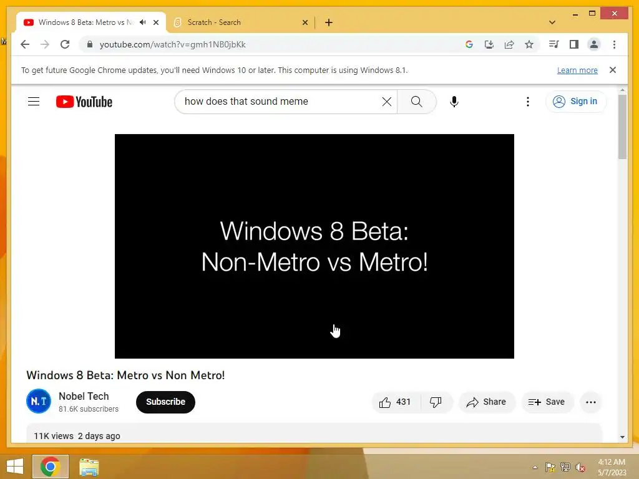Click the 81.6K subscribers text
Screen dimensions: 639x479
pyautogui.click(x=89, y=409)
